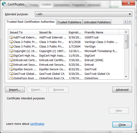Image resolution: width=137 pixels, height=133 pixels.
Task: Click the DigiCert High As... certificate icon
Action: (11, 56)
